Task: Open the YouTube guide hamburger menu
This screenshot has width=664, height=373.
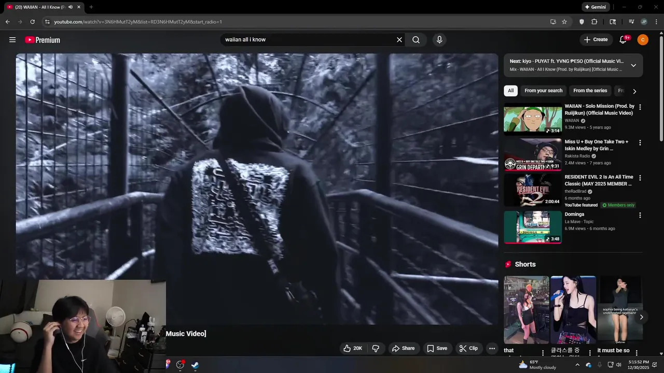Action: (12, 40)
